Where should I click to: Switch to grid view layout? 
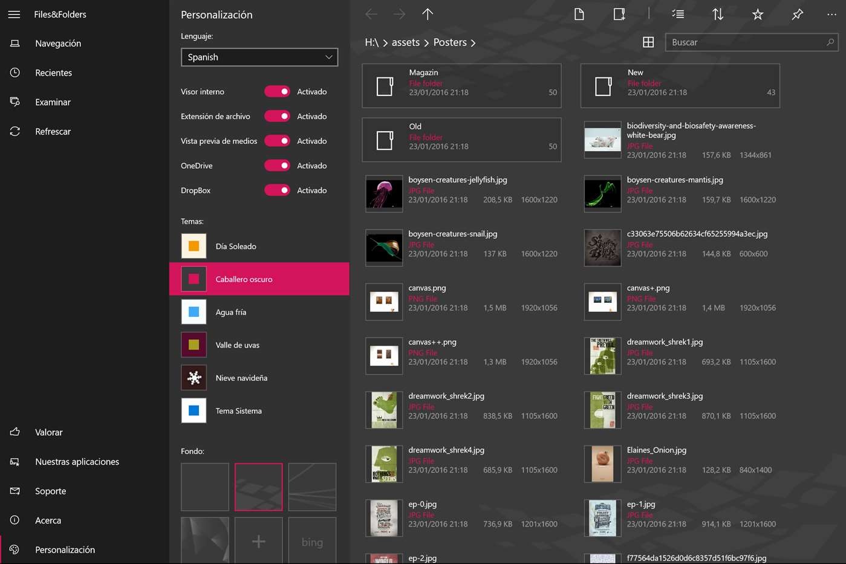[x=648, y=42]
